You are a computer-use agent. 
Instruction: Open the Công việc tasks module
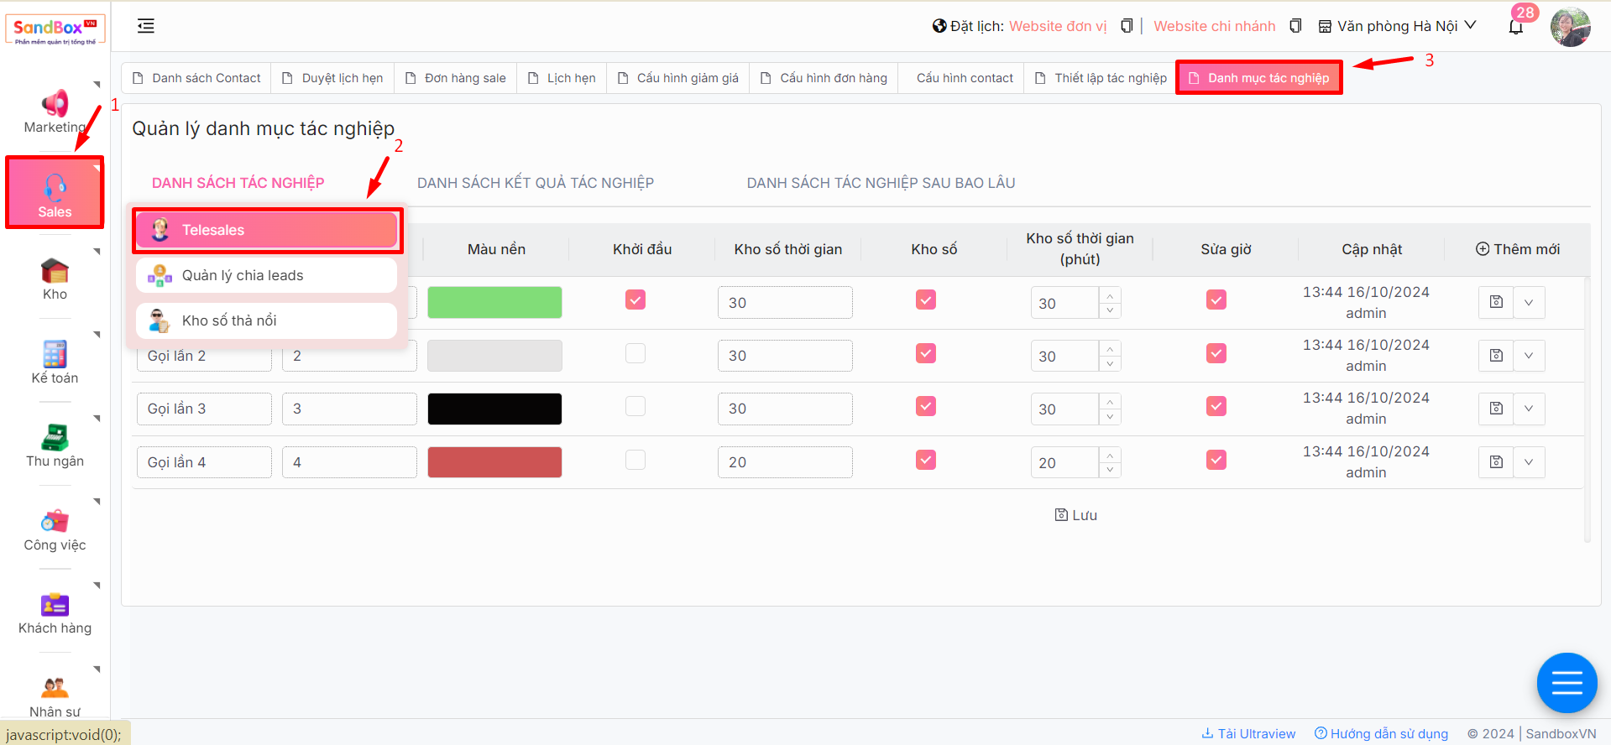[x=55, y=522]
